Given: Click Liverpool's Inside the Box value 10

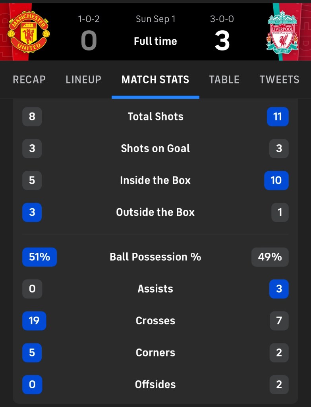Looking at the screenshot, I should click(x=276, y=180).
